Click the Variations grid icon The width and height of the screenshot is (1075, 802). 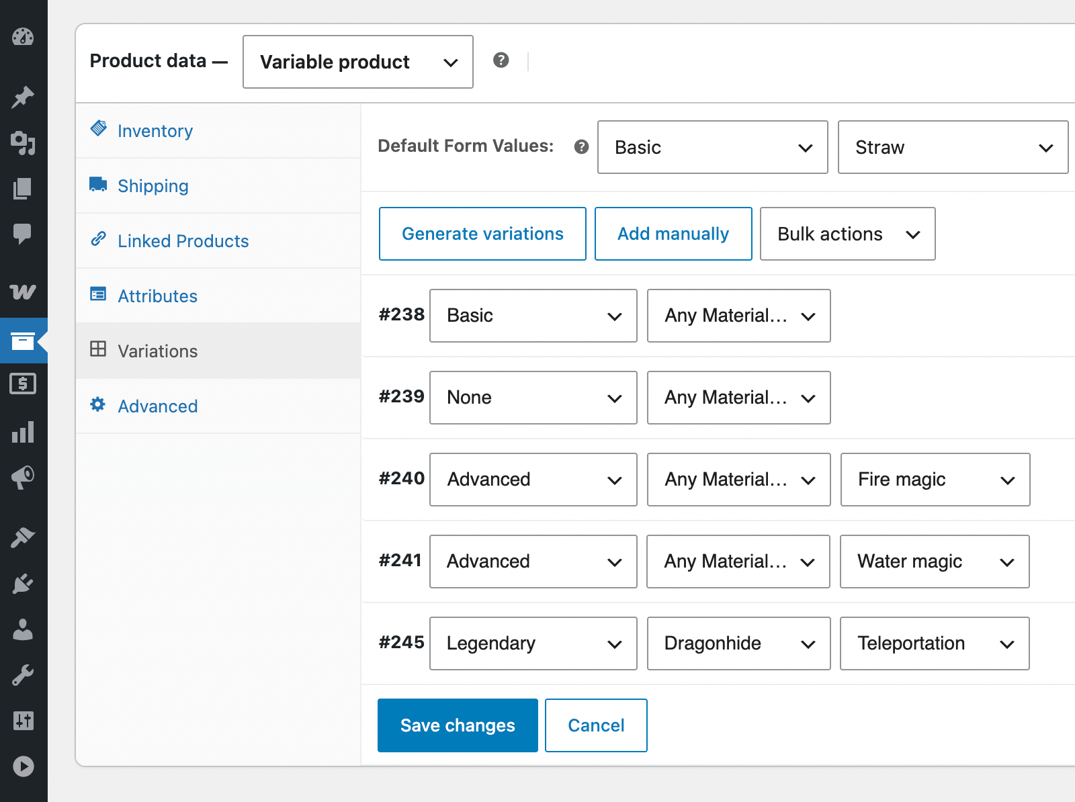click(x=98, y=349)
